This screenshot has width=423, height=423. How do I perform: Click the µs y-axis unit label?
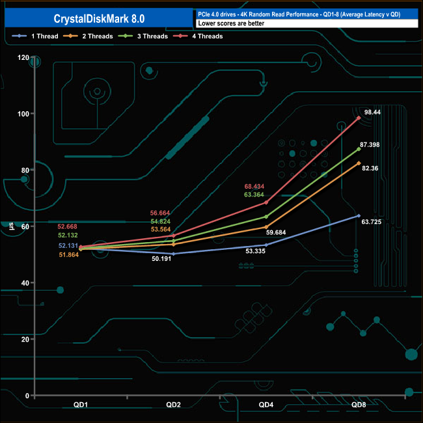point(11,226)
